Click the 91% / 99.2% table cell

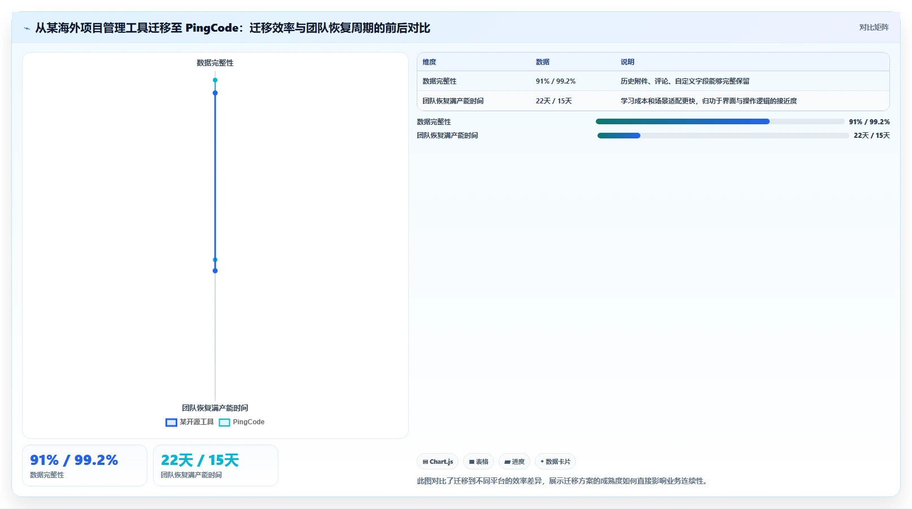click(x=556, y=81)
